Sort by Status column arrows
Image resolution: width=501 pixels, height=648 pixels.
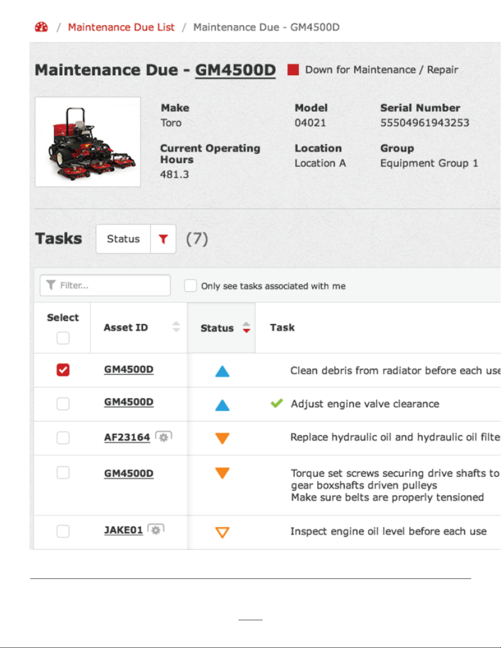pos(246,327)
